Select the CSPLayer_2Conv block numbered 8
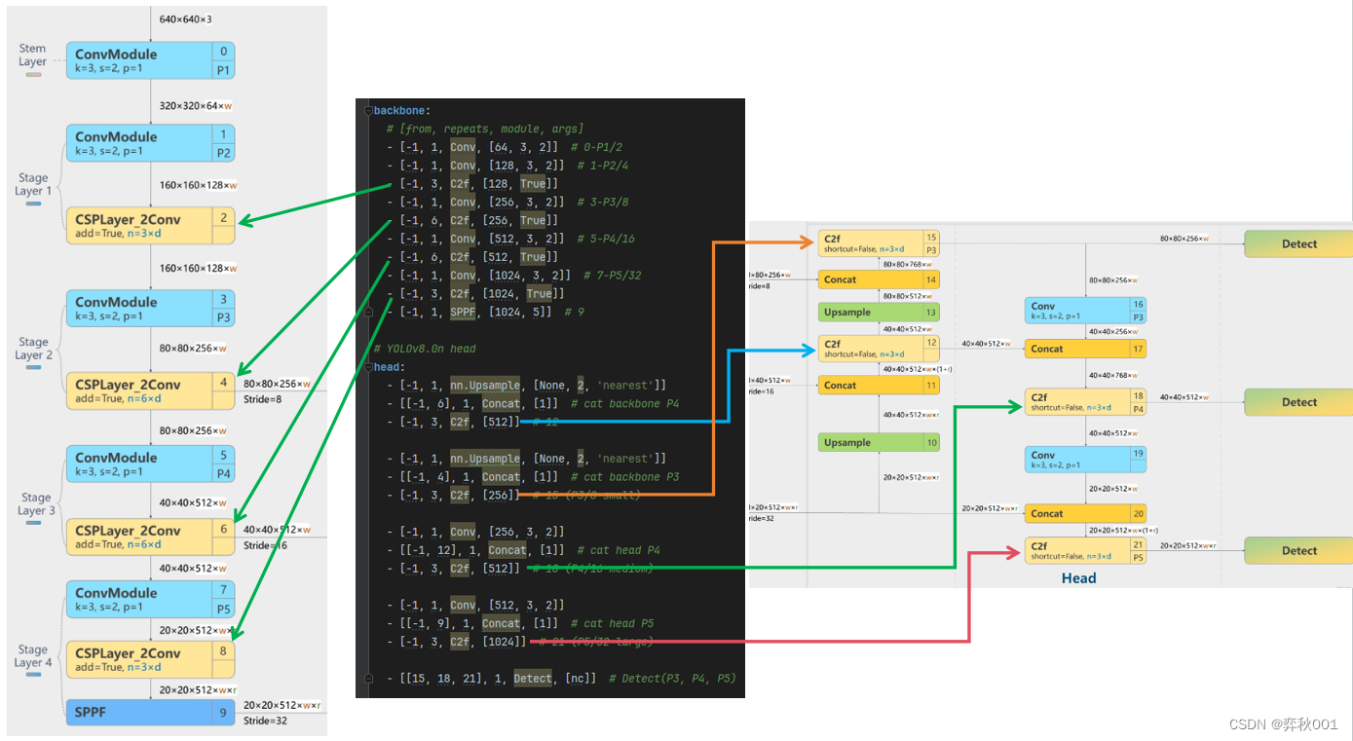The height and width of the screenshot is (741, 1353). point(150,659)
